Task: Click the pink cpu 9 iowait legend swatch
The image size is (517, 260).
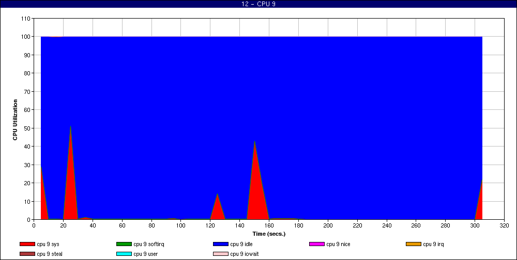Action: [x=221, y=254]
